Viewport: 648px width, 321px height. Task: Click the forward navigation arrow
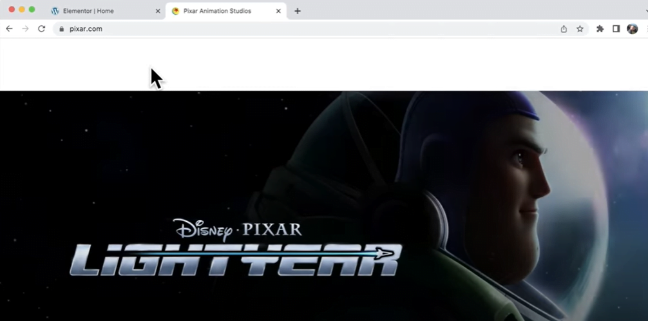coord(25,29)
